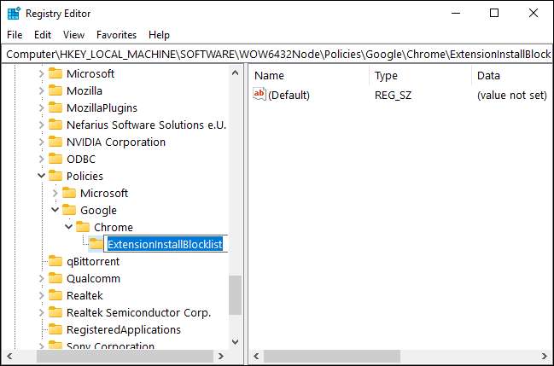
Task: Collapse the Policies key
Action: [41, 176]
